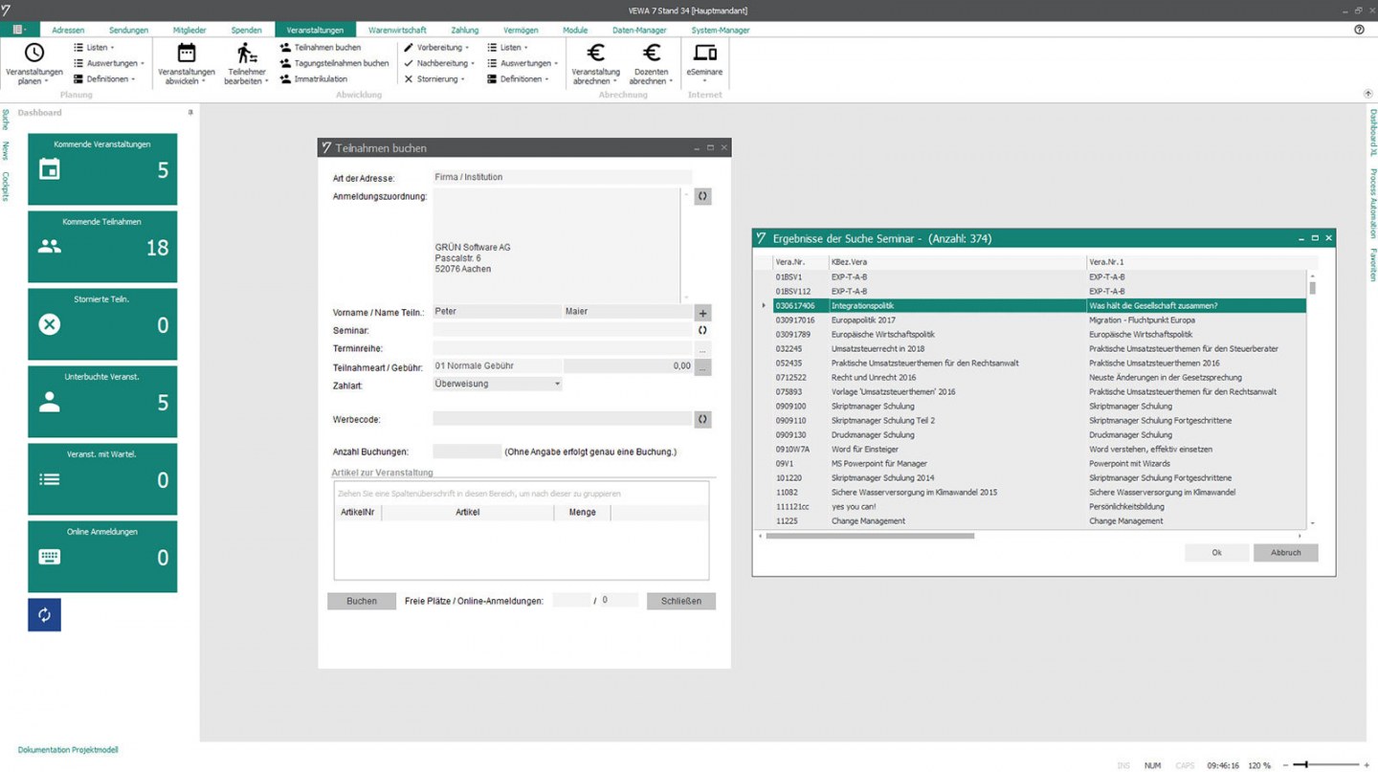Open the Suche side tab
Image resolution: width=1378 pixels, height=772 pixels.
[x=6, y=120]
